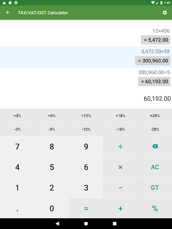172x229 pixels.
Task: Select the = 300,960.00 history result
Action: click(x=153, y=61)
